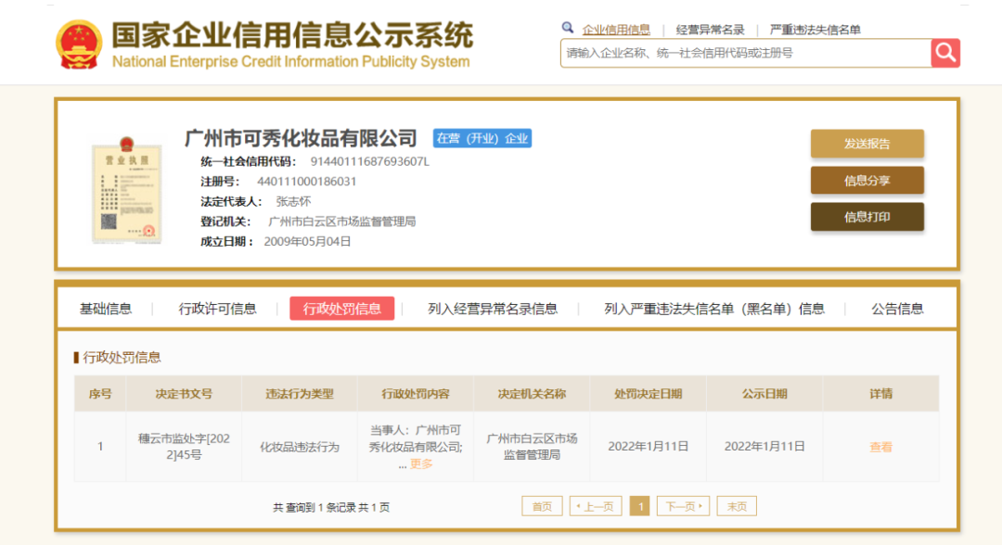This screenshot has width=1002, height=545.
Task: Click credit code 91440111687693607L
Action: pos(370,161)
